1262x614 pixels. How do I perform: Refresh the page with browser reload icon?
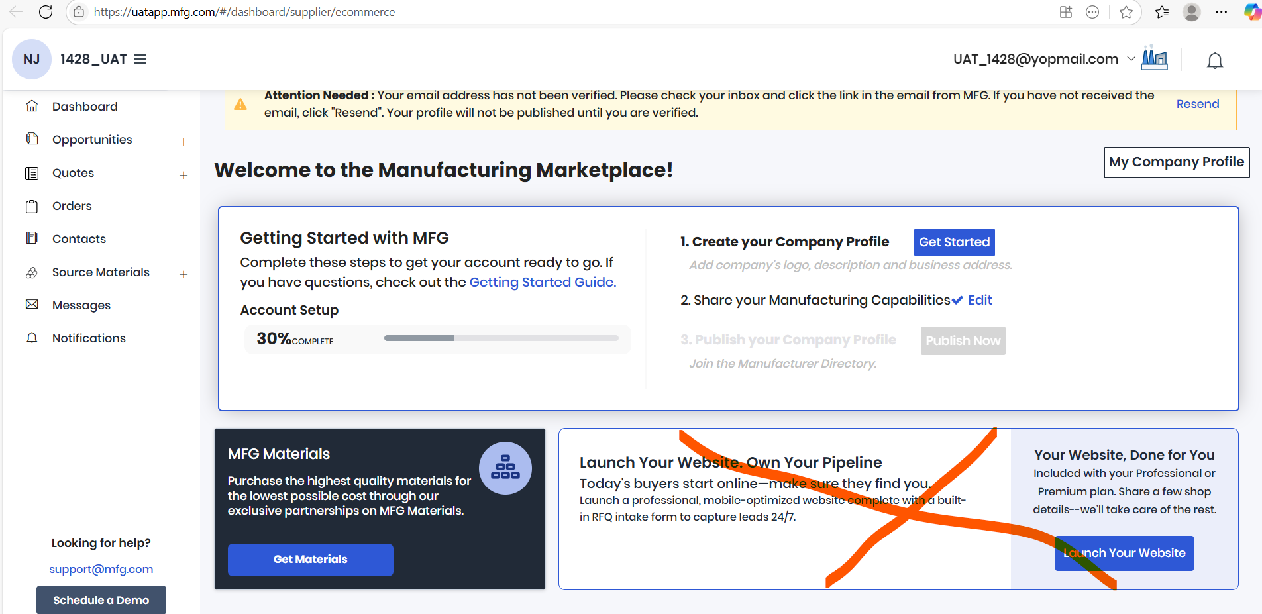tap(46, 12)
